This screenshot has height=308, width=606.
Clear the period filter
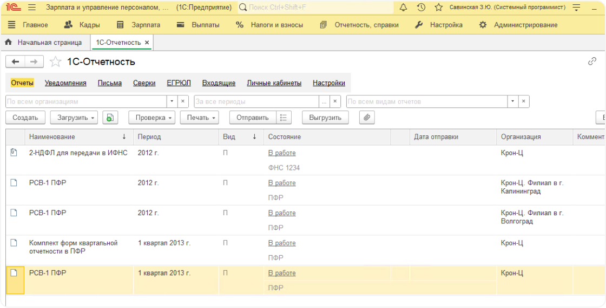[x=335, y=101]
